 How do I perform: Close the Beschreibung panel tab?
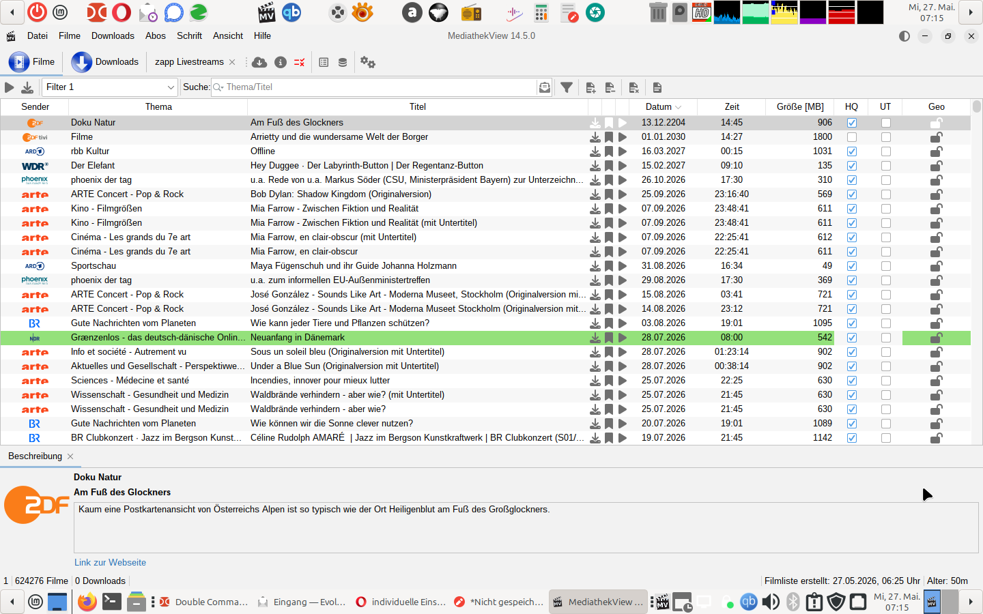(x=70, y=456)
